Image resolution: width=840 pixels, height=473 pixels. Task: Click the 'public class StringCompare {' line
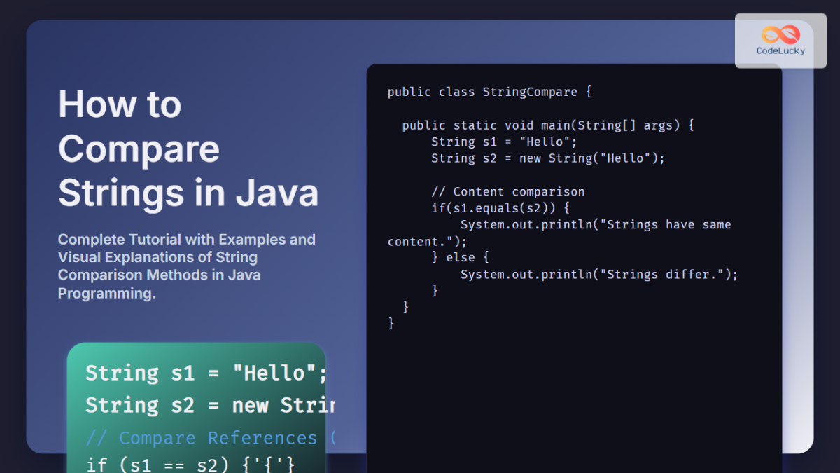489,92
